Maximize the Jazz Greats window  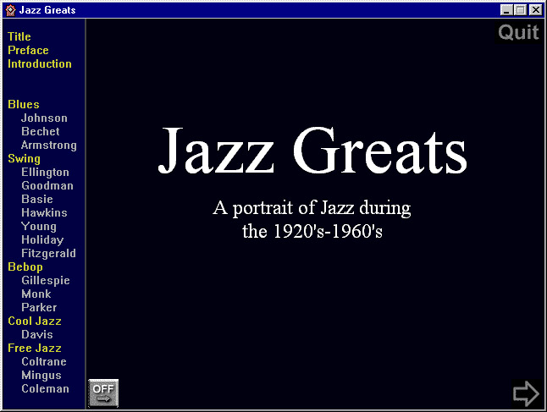click(x=520, y=10)
